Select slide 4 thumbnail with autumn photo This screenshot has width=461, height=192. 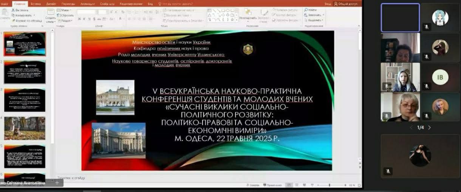tap(25, 128)
